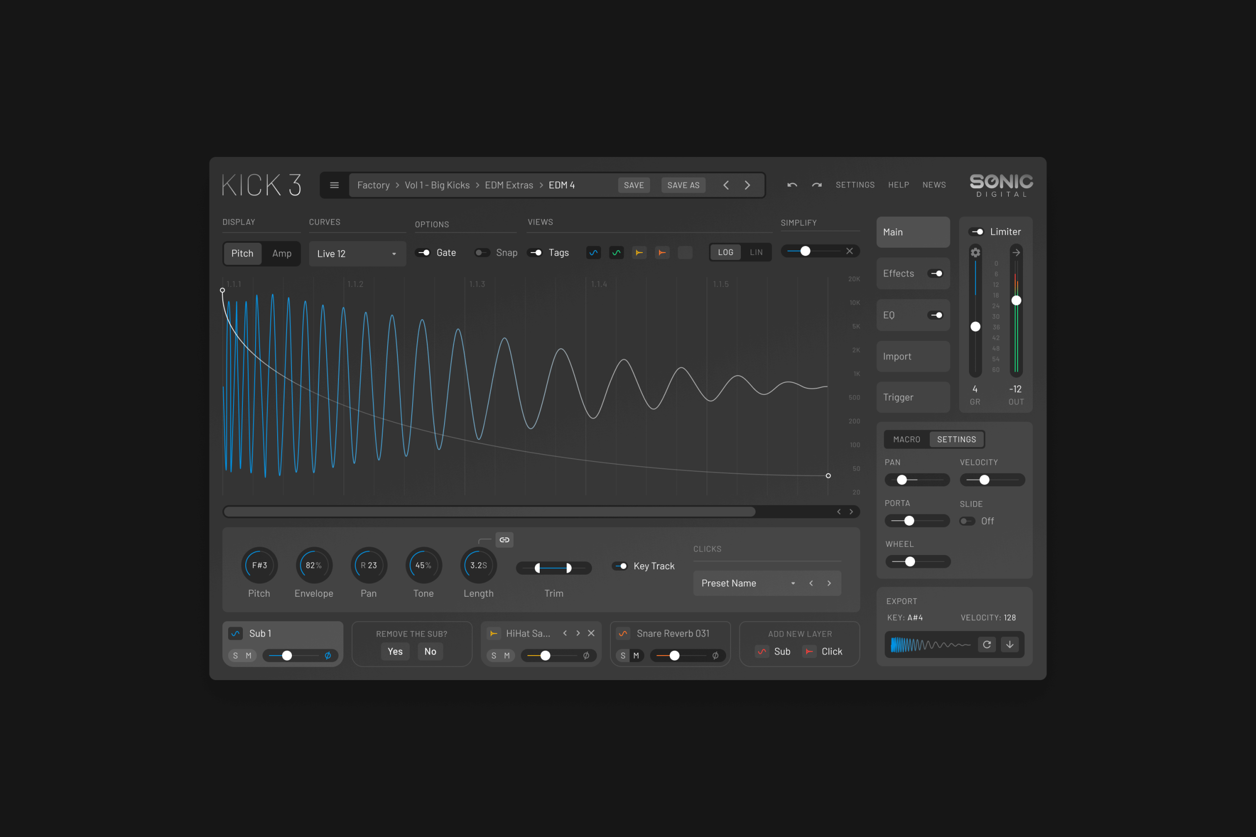Click the redo arrow icon
The width and height of the screenshot is (1256, 837).
[816, 185]
